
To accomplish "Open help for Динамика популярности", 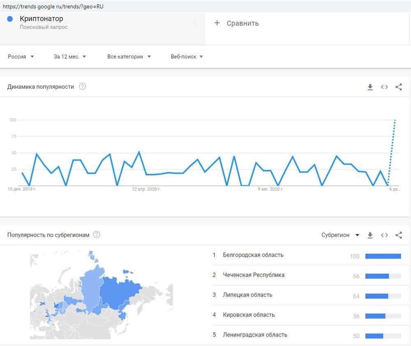I will click(x=83, y=87).
